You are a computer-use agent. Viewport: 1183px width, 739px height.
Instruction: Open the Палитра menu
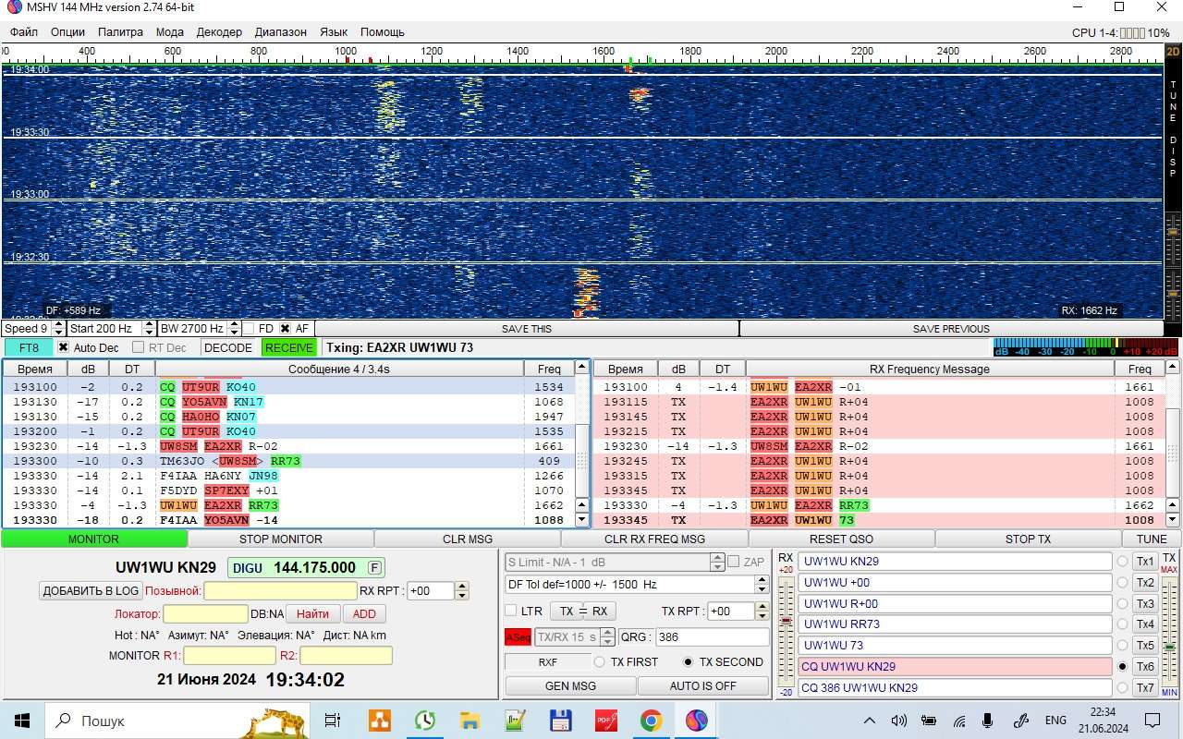pyautogui.click(x=120, y=31)
